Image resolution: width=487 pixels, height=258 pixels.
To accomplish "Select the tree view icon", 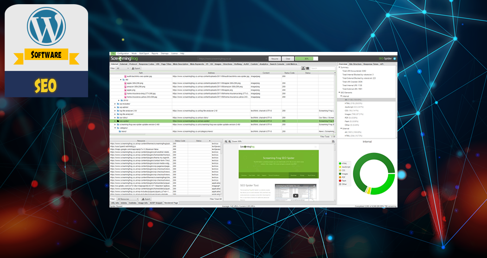I will coord(303,68).
